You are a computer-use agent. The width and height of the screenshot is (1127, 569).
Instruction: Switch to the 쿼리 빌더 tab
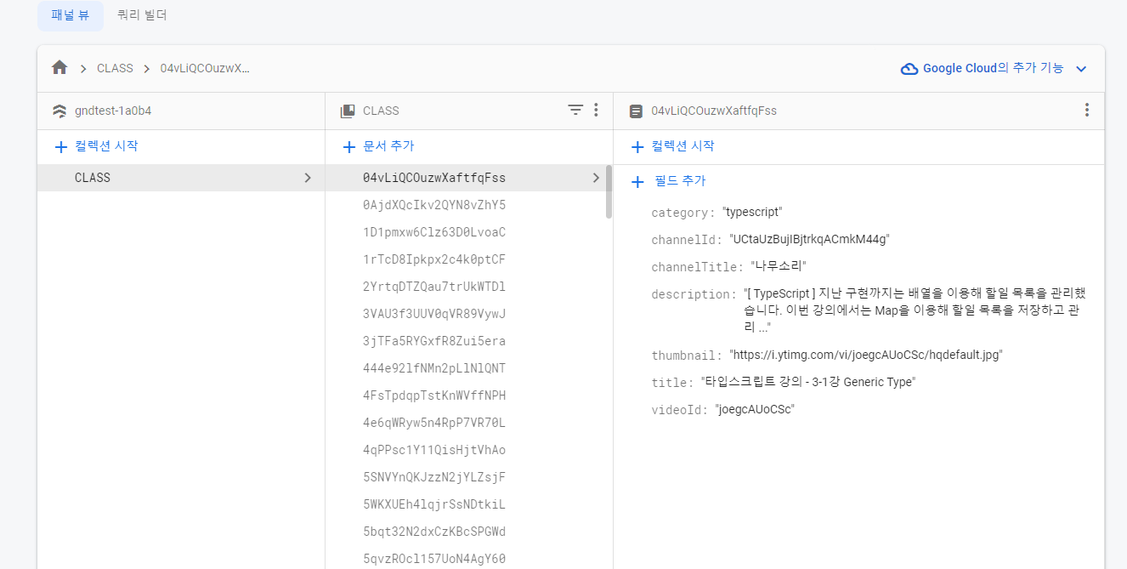[x=142, y=15]
